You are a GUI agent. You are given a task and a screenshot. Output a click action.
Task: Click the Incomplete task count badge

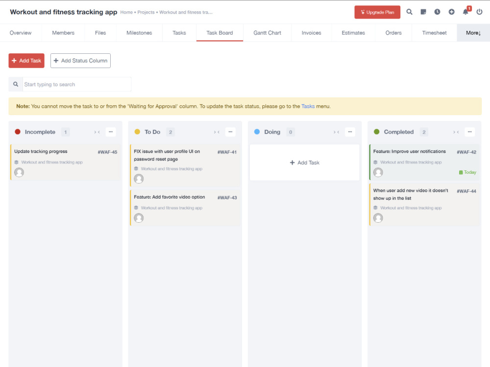[x=65, y=132]
